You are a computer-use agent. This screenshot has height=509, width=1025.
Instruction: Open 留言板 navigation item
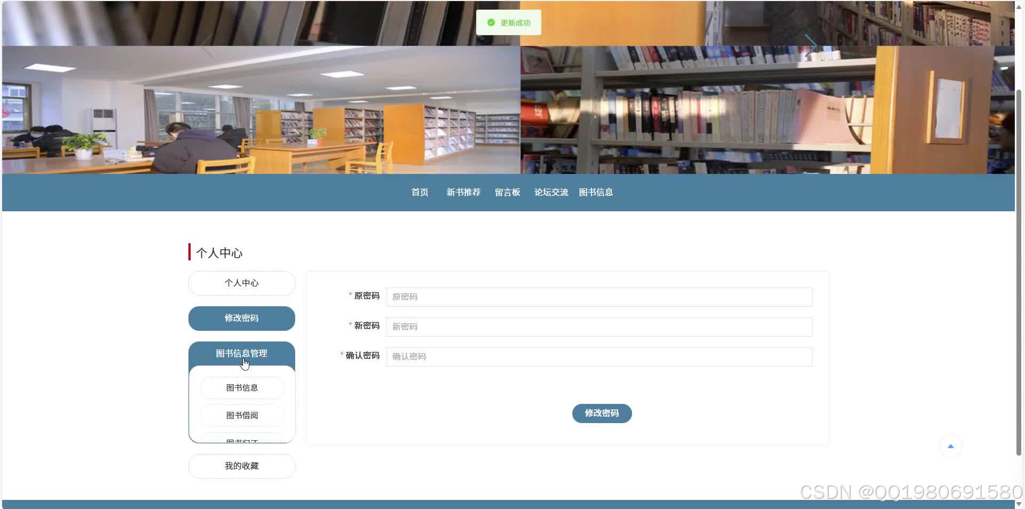(507, 192)
